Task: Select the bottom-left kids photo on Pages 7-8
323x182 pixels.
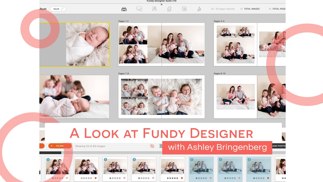Action: (x=134, y=106)
